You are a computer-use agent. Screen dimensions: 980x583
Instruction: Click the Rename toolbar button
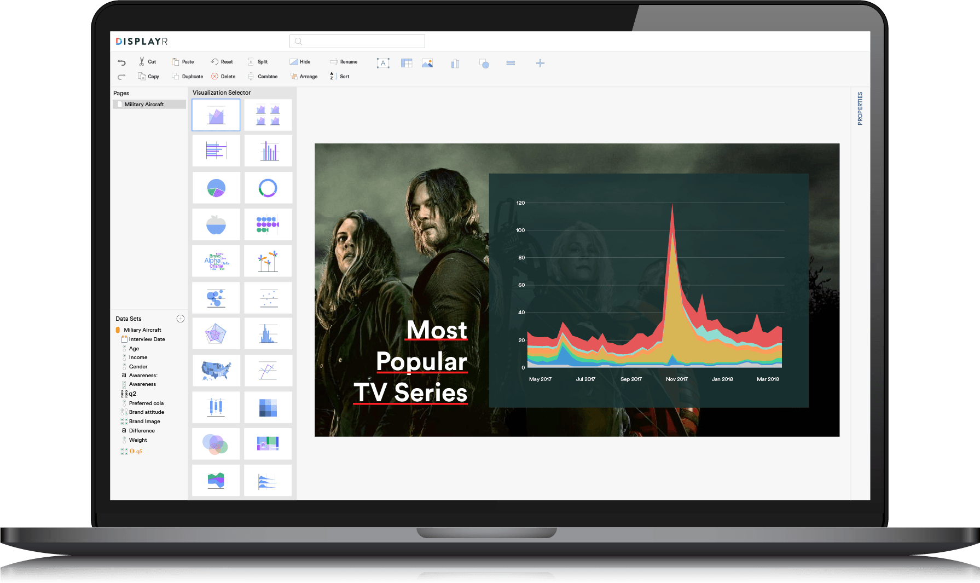coord(344,62)
